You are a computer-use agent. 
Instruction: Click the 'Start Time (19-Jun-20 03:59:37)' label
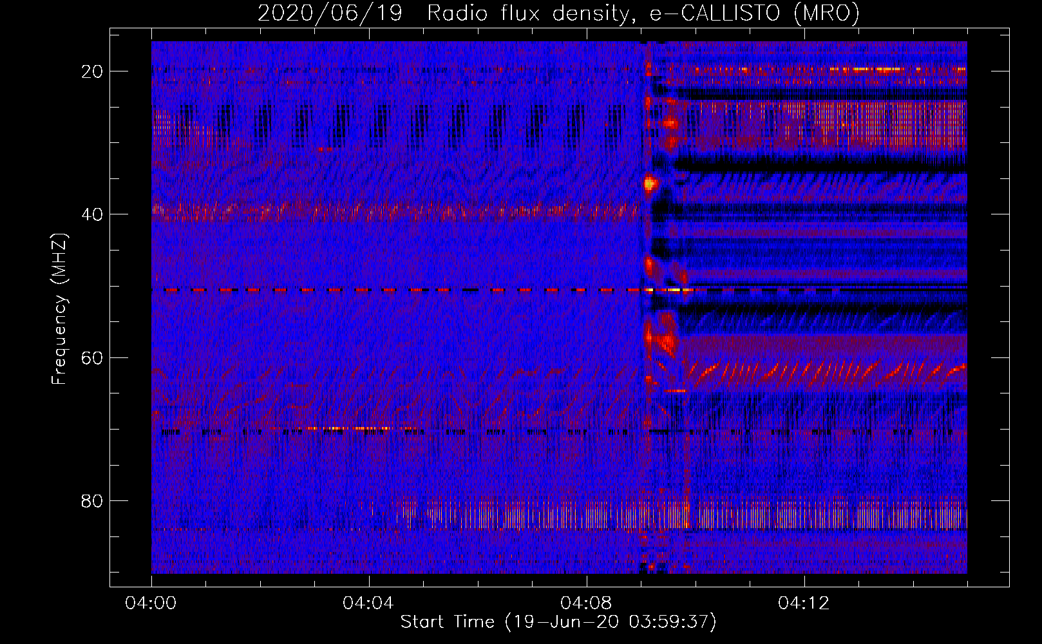tap(558, 622)
